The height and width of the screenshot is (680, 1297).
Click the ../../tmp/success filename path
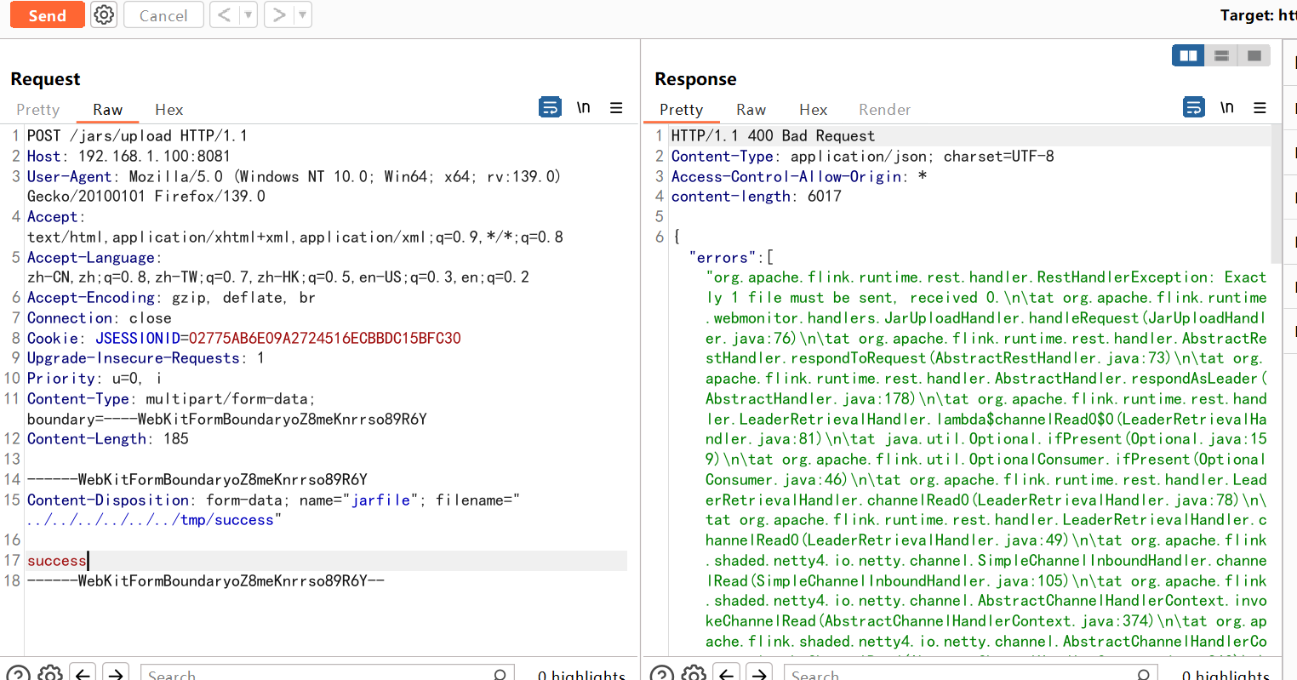[x=151, y=520]
